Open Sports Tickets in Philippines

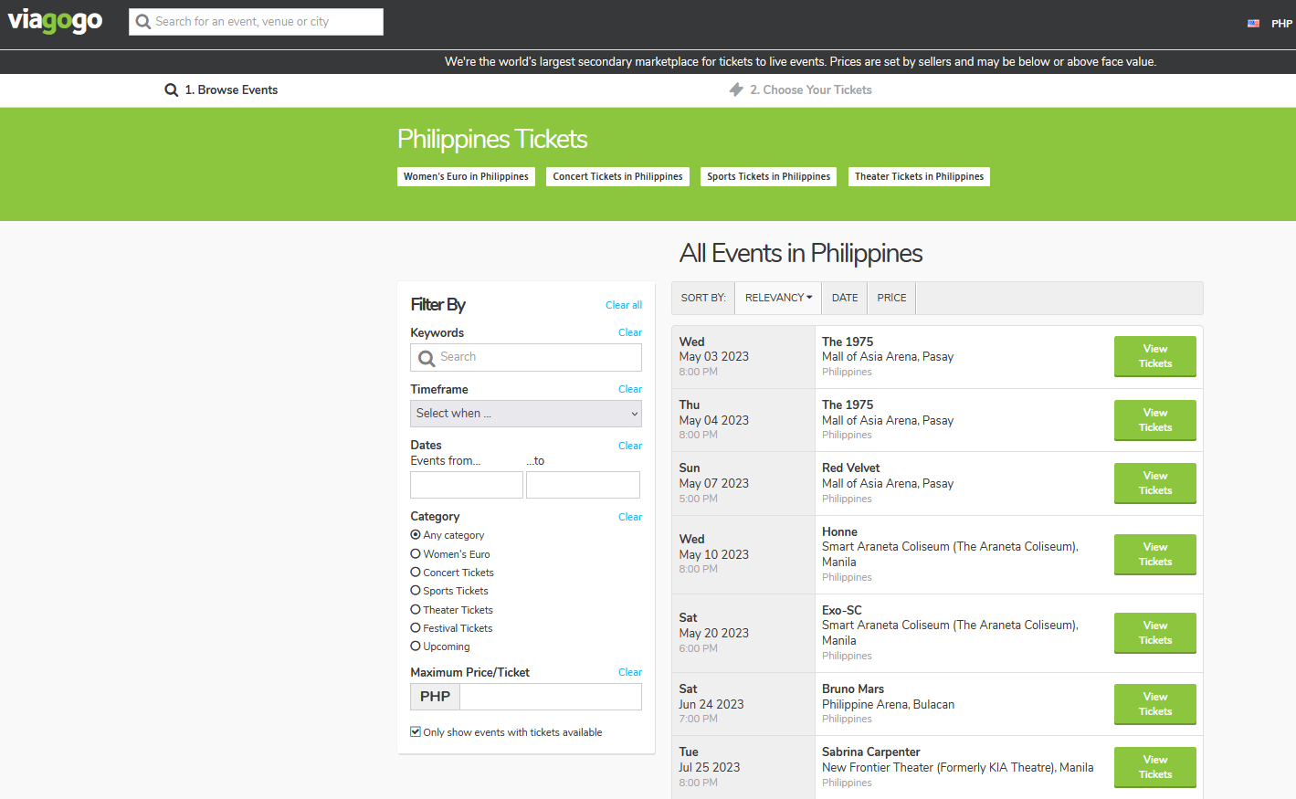(768, 177)
